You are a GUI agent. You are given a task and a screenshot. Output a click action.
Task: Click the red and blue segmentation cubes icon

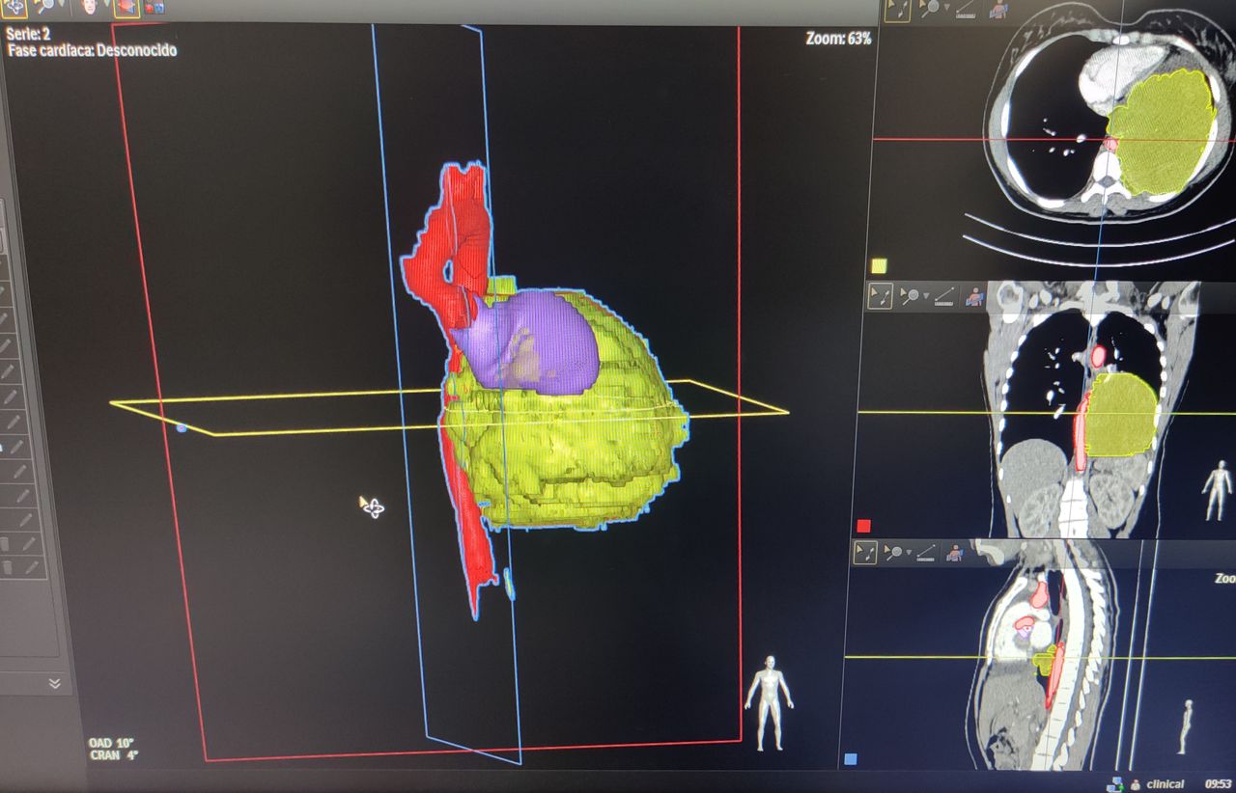[154, 9]
